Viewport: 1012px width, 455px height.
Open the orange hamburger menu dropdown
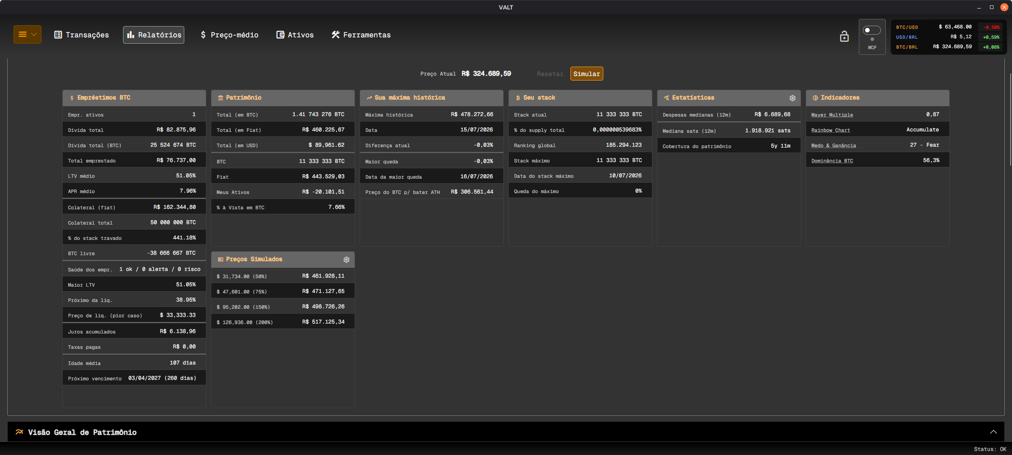coord(27,35)
